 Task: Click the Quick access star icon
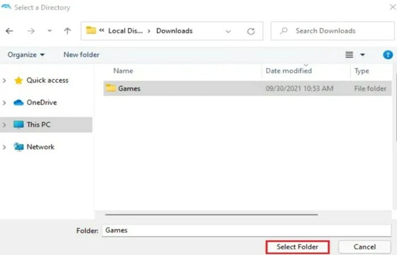click(19, 80)
